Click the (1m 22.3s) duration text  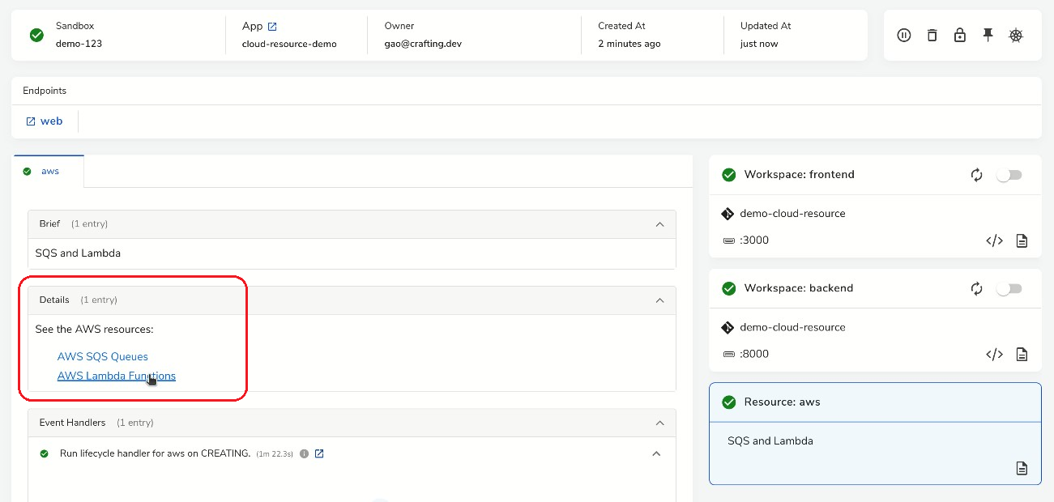(275, 454)
